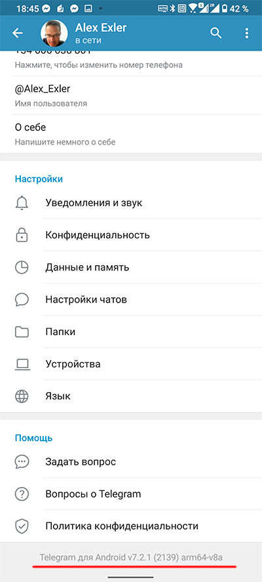Image resolution: width=262 pixels, height=582 pixels.
Task: Tap О себе to write bio
Action: coord(131,134)
